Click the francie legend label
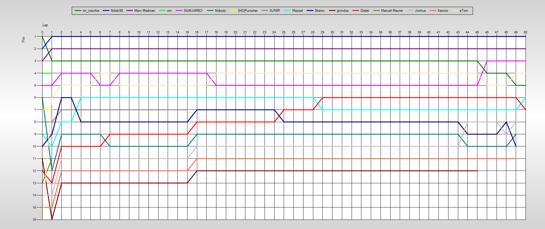The image size is (545, 229). [x=443, y=11]
